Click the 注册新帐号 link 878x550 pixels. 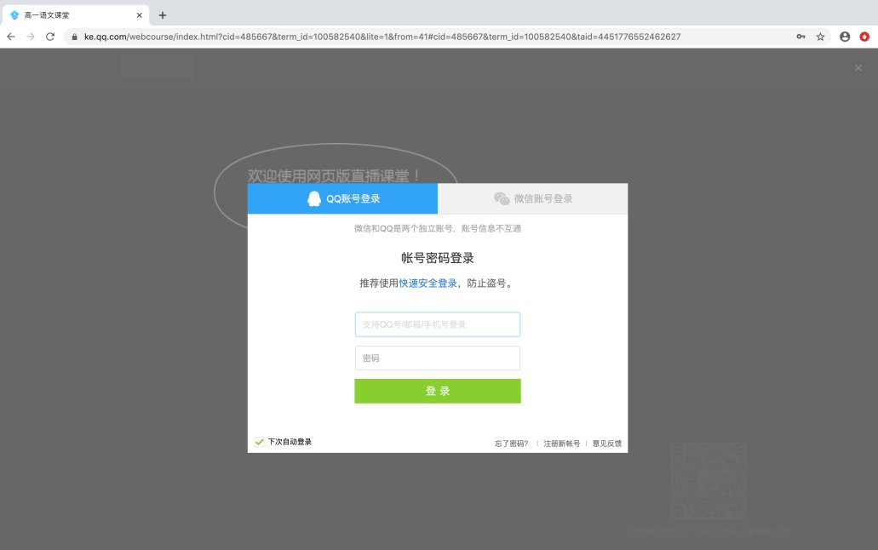pyautogui.click(x=561, y=444)
